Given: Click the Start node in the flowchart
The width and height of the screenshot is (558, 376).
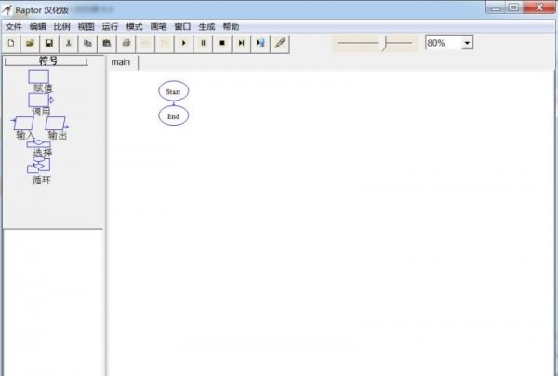Looking at the screenshot, I should (173, 91).
